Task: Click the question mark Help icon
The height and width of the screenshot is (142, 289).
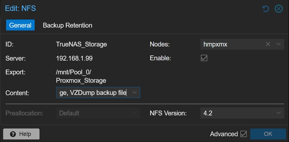Action: coord(13,134)
